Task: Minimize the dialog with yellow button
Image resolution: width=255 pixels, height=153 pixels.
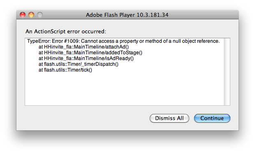Action: pos(31,15)
